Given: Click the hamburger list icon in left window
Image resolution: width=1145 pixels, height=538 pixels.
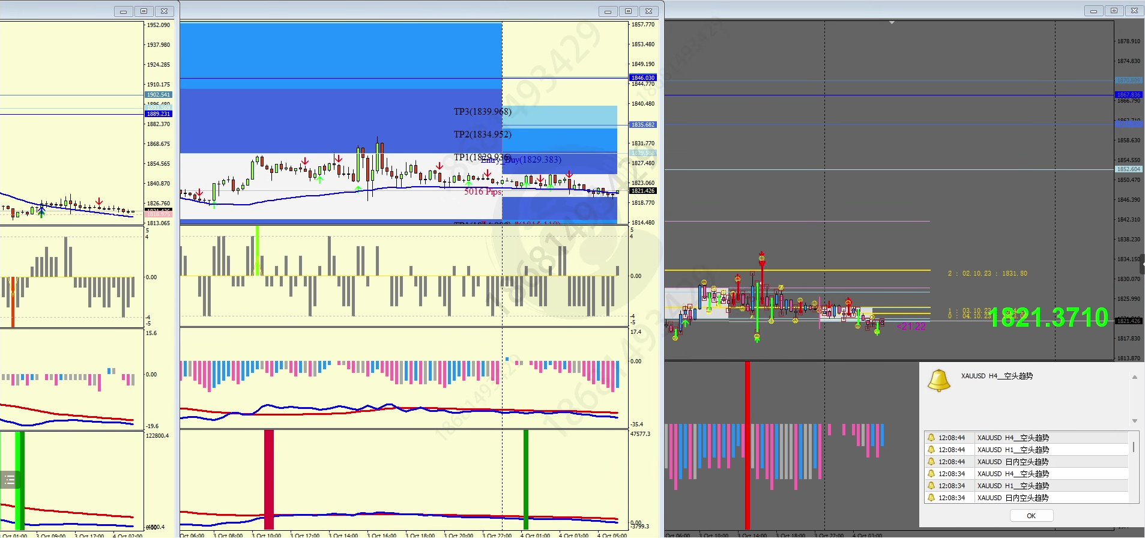Looking at the screenshot, I should tap(10, 480).
